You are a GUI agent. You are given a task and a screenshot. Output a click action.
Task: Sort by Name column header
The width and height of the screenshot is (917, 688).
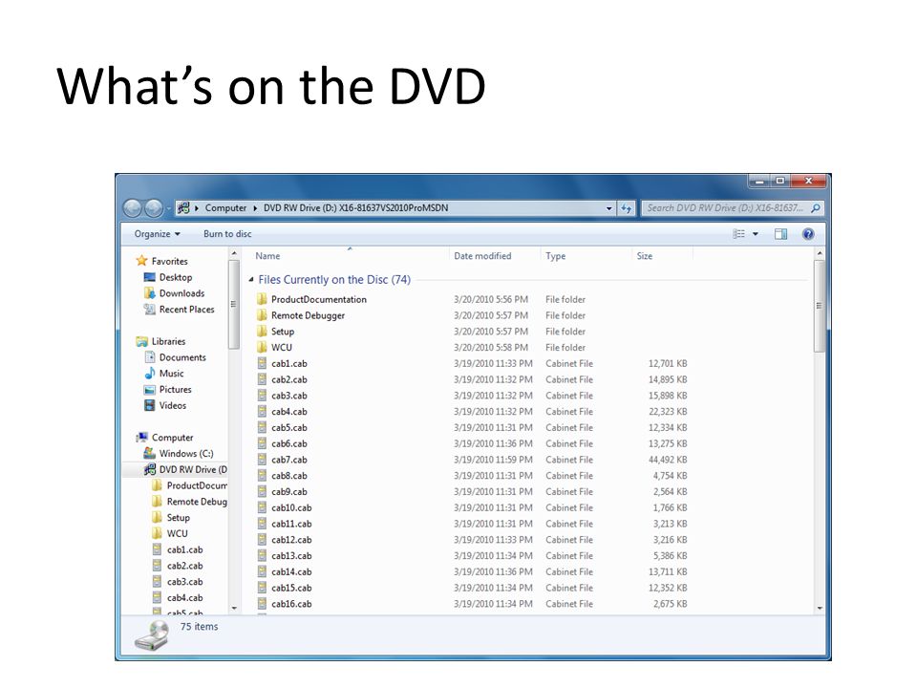pyautogui.click(x=267, y=256)
